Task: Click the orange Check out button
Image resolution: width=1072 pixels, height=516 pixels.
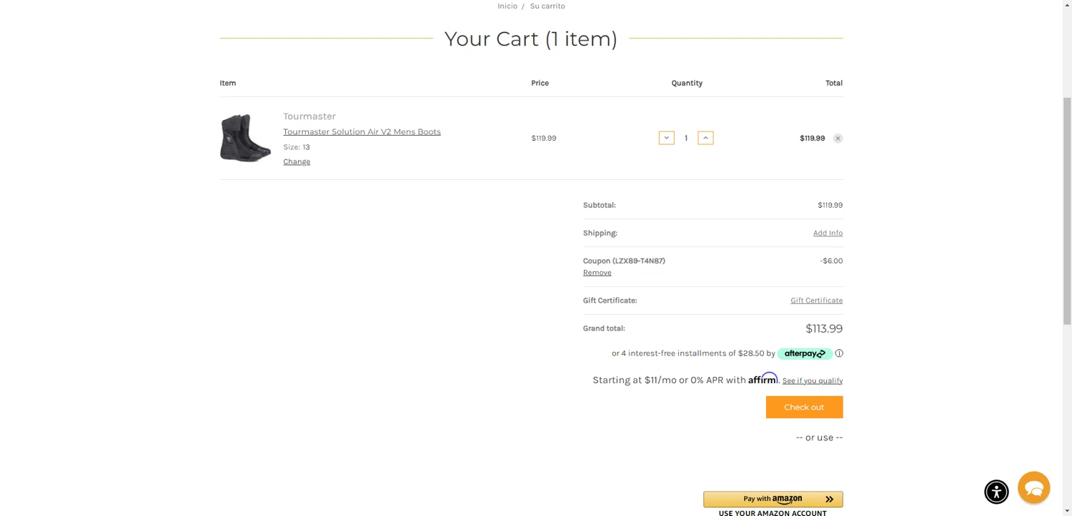Action: coord(804,408)
